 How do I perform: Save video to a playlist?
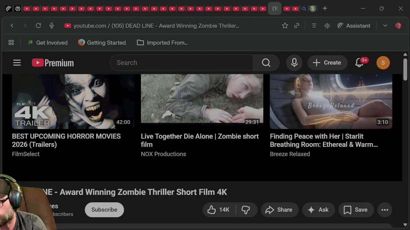(x=356, y=210)
